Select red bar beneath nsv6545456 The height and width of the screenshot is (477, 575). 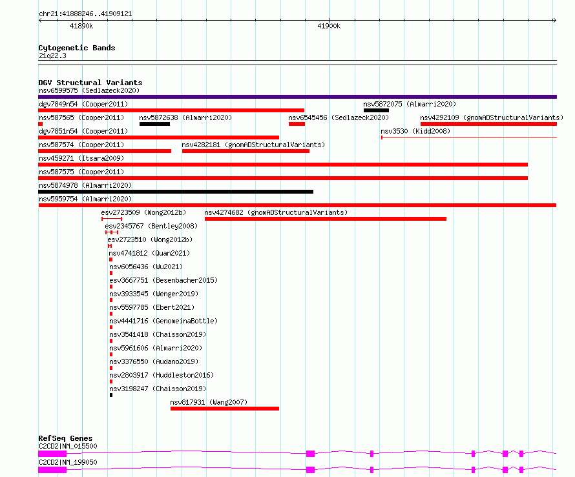297,124
